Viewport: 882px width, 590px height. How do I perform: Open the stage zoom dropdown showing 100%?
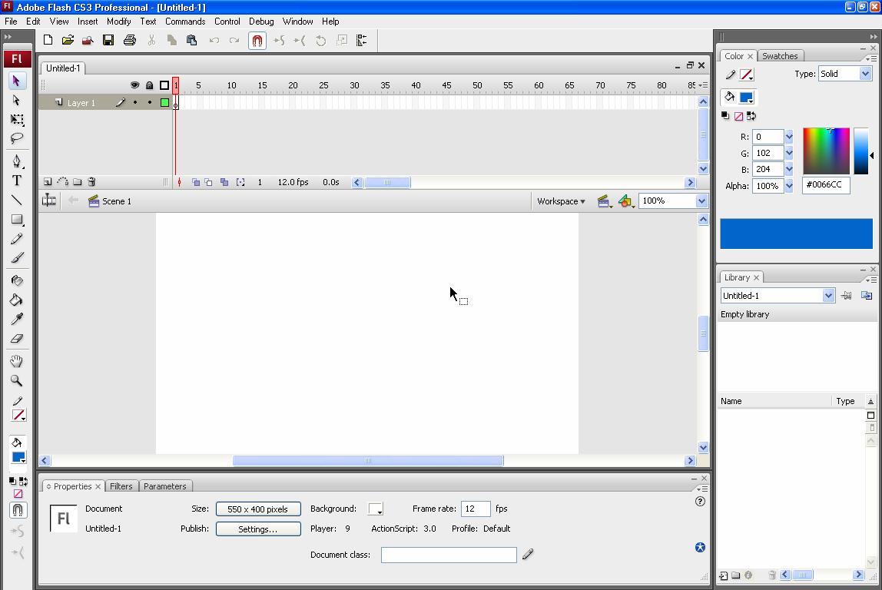pyautogui.click(x=698, y=201)
